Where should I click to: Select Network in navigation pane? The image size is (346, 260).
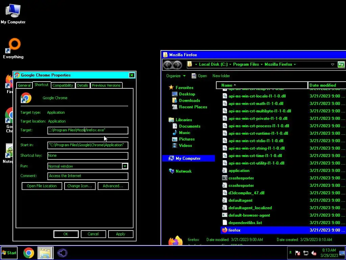[x=183, y=171]
